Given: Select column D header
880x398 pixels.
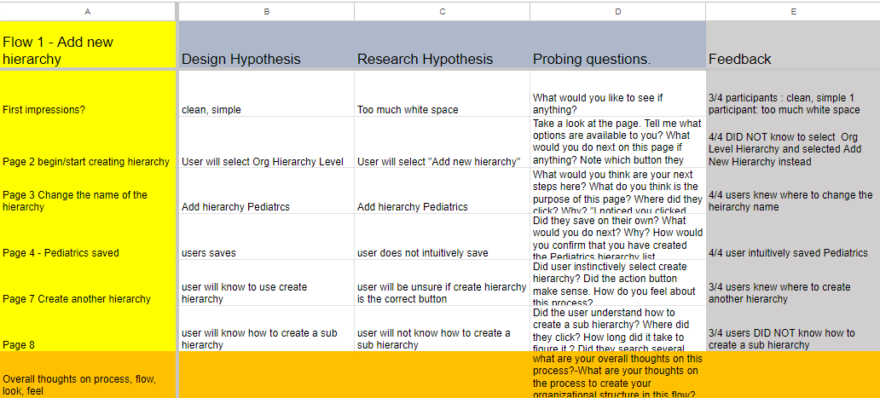Looking at the screenshot, I should [617, 11].
